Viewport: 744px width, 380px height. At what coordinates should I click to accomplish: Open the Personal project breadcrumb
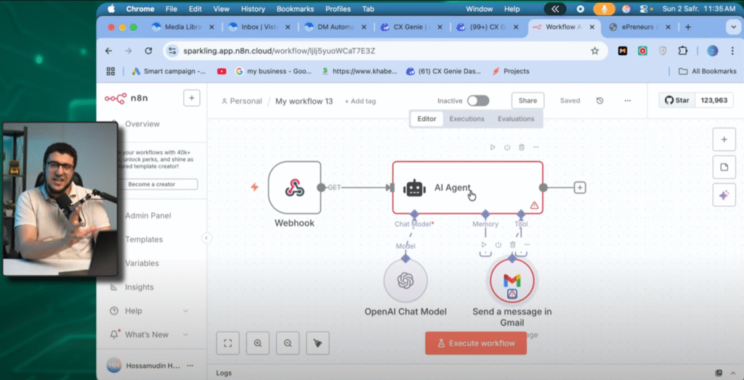point(241,101)
